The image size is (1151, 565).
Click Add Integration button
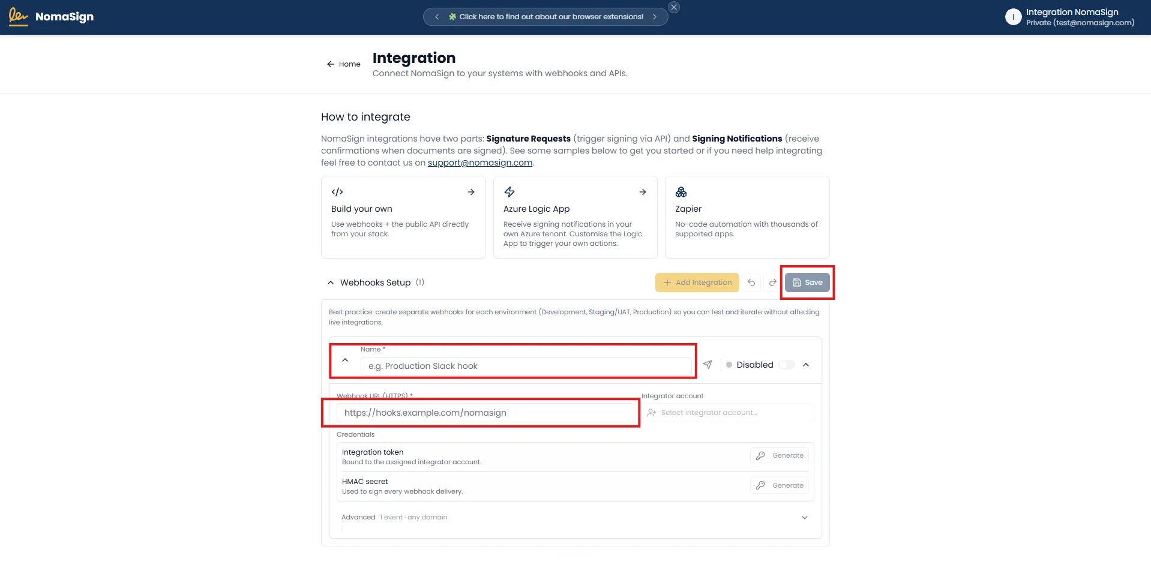point(697,282)
